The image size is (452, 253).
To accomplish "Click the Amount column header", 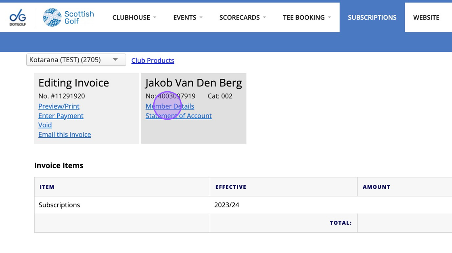I will coord(376,187).
